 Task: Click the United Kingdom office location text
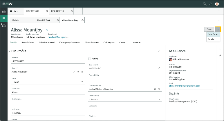[x=177, y=79]
